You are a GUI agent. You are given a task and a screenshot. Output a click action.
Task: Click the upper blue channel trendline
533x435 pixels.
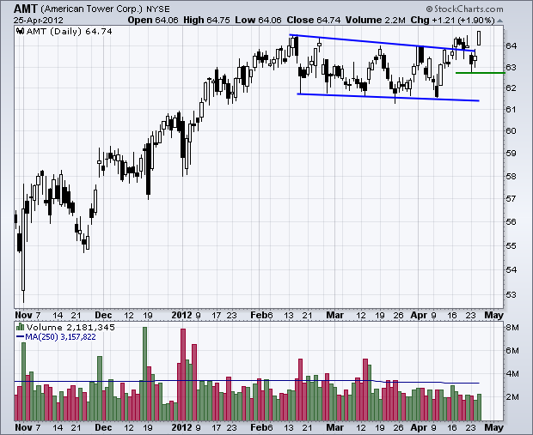tap(382, 43)
